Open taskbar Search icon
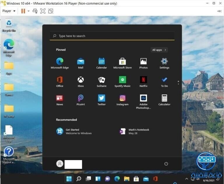Image resolution: width=224 pixels, height=184 pixels. coord(79,179)
